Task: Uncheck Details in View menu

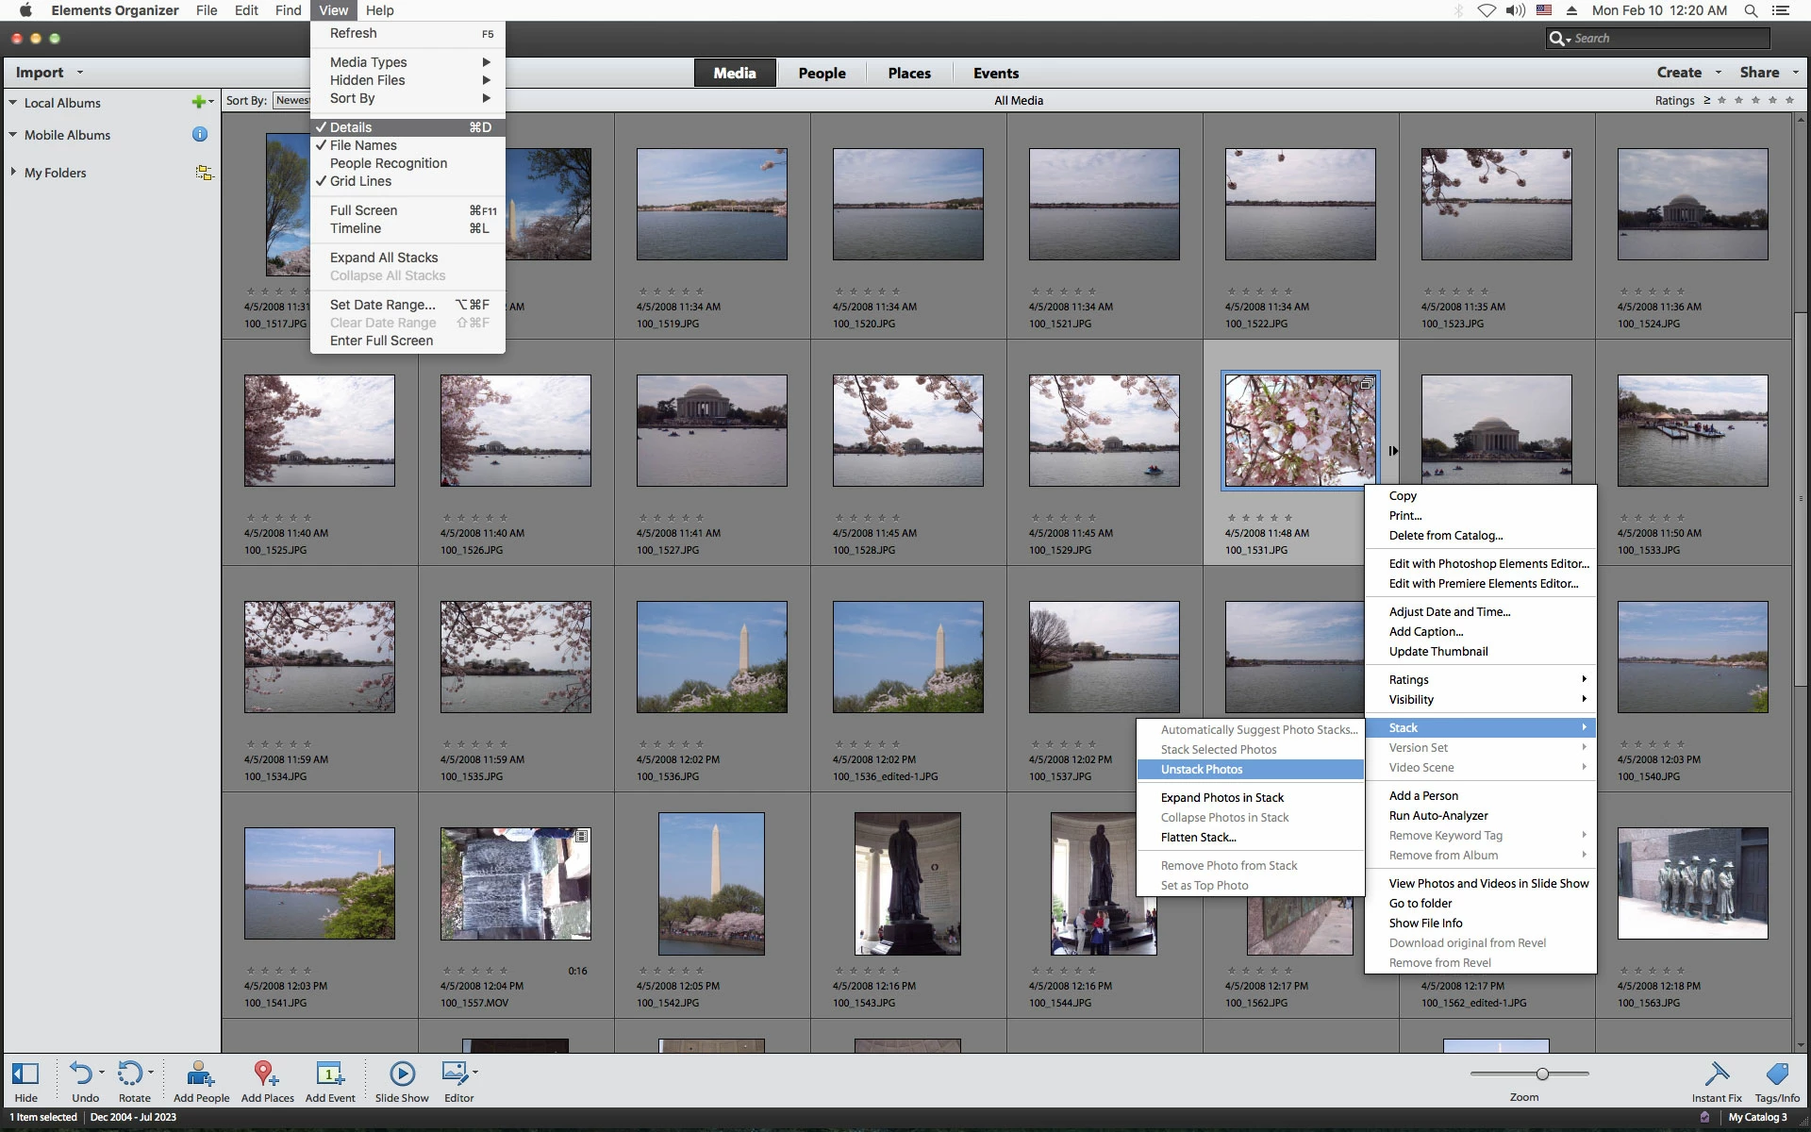Action: tap(351, 127)
